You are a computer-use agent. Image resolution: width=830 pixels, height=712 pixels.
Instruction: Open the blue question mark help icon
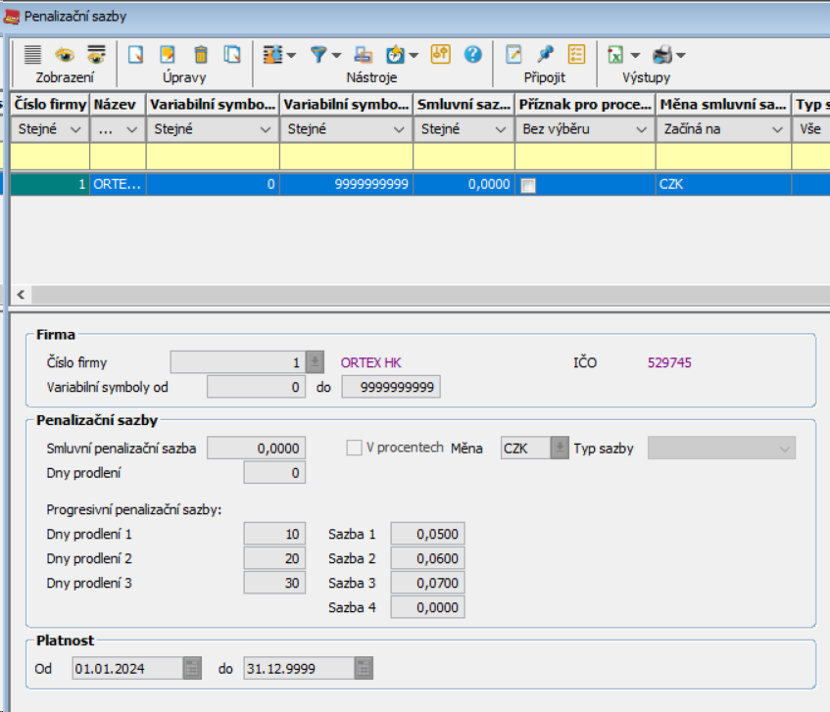472,55
